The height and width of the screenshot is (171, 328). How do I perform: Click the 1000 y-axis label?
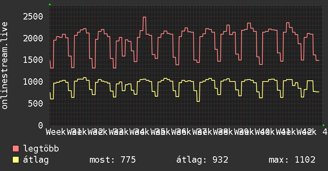click(33, 82)
